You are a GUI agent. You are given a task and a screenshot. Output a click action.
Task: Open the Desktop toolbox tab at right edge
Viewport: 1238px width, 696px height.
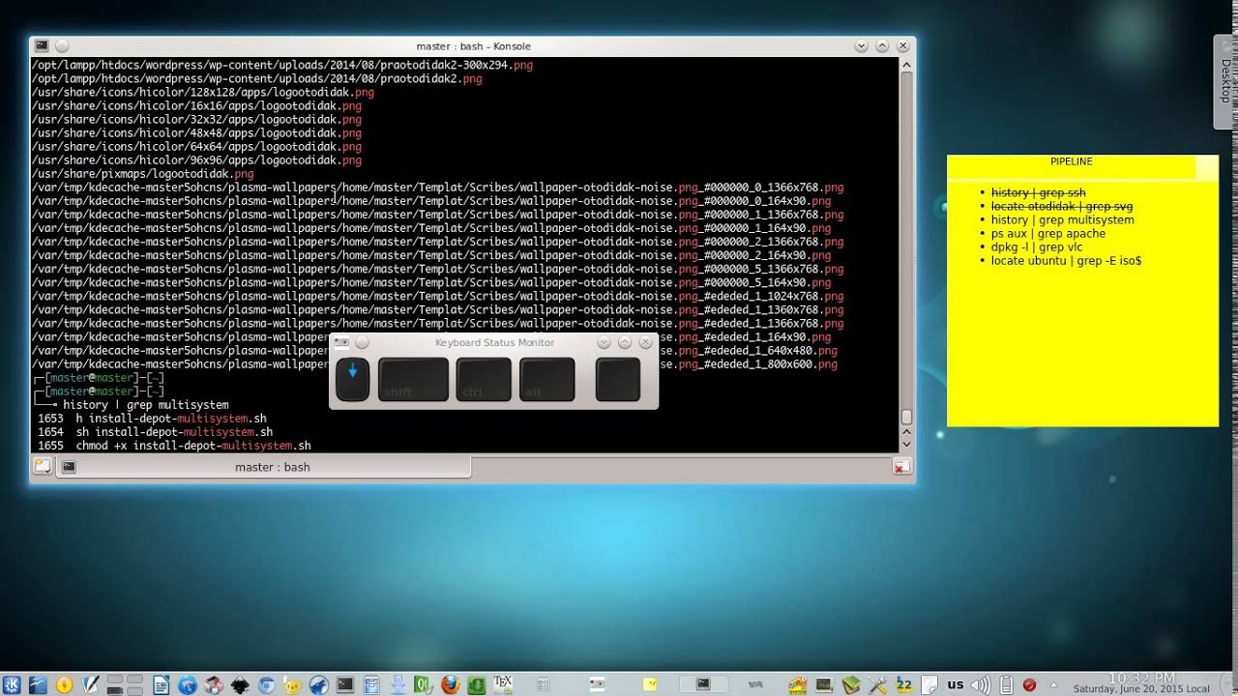(x=1224, y=81)
